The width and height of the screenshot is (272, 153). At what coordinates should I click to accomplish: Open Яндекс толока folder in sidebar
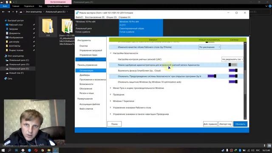point(16,50)
